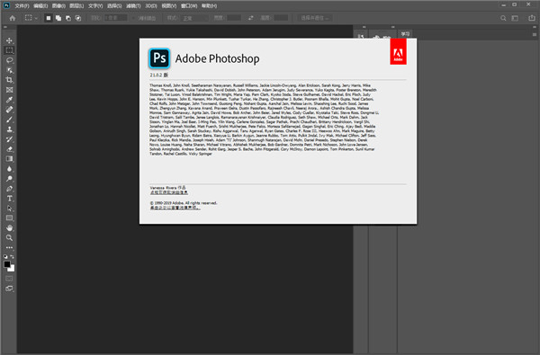Enable Add to selection mode

(x=58, y=18)
